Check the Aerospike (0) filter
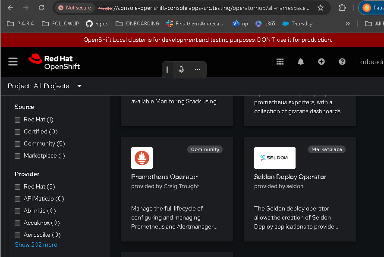 (x=17, y=235)
